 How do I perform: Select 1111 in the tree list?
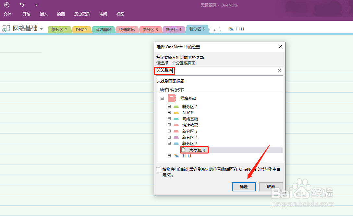click(187, 156)
